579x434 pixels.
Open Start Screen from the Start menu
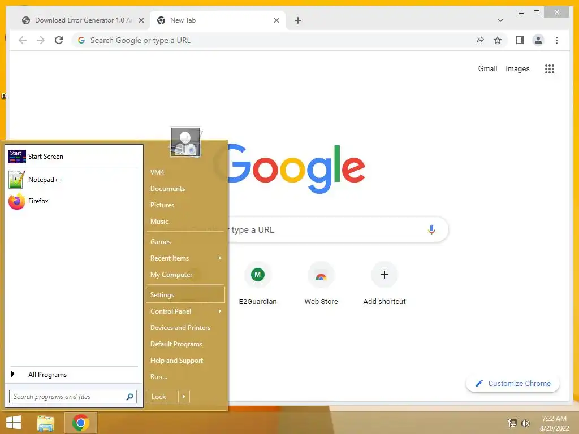click(x=73, y=157)
